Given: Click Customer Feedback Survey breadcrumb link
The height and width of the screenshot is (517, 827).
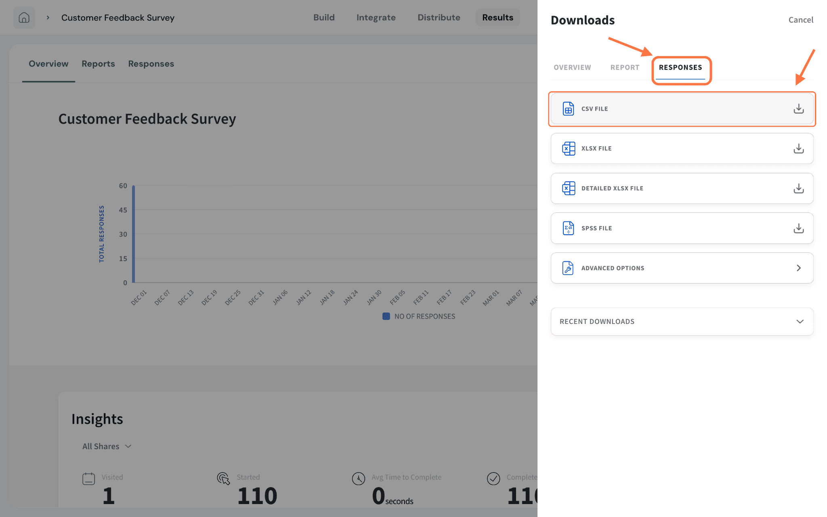Looking at the screenshot, I should pos(118,18).
